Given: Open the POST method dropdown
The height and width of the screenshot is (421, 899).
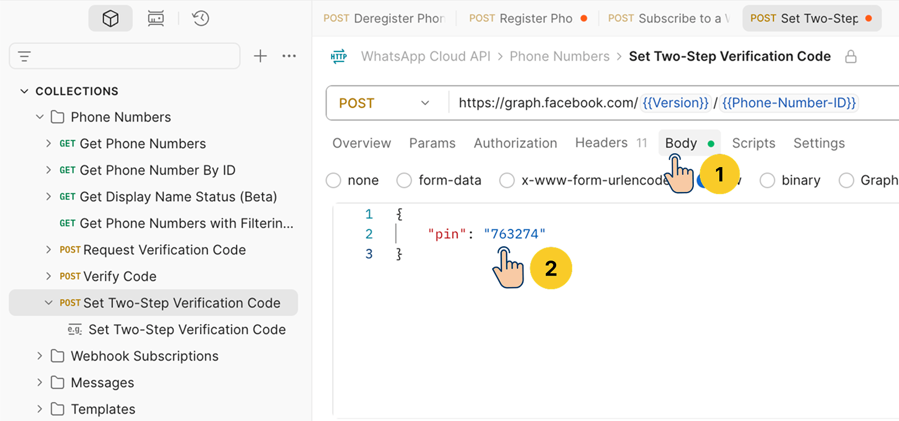Looking at the screenshot, I should tap(385, 103).
